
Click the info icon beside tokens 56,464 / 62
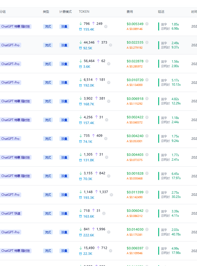point(109,64)
